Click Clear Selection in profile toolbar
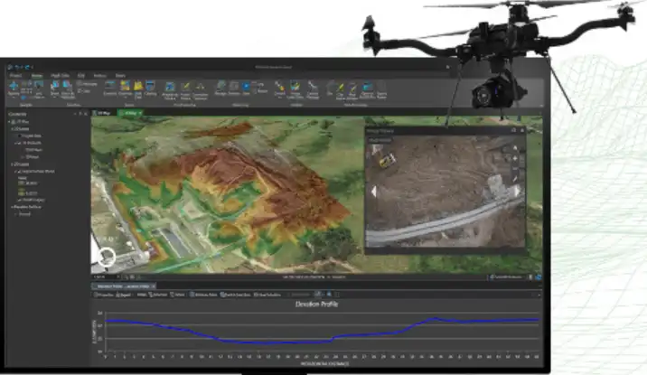Screen dimensions: 647x375 [267, 295]
